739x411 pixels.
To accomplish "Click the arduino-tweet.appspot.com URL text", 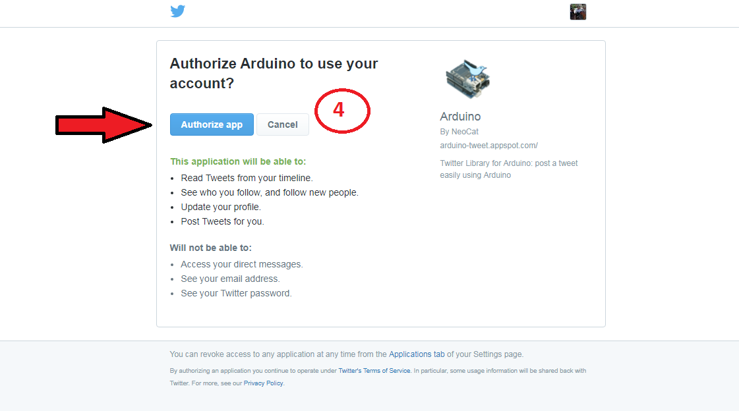I will pyautogui.click(x=488, y=146).
